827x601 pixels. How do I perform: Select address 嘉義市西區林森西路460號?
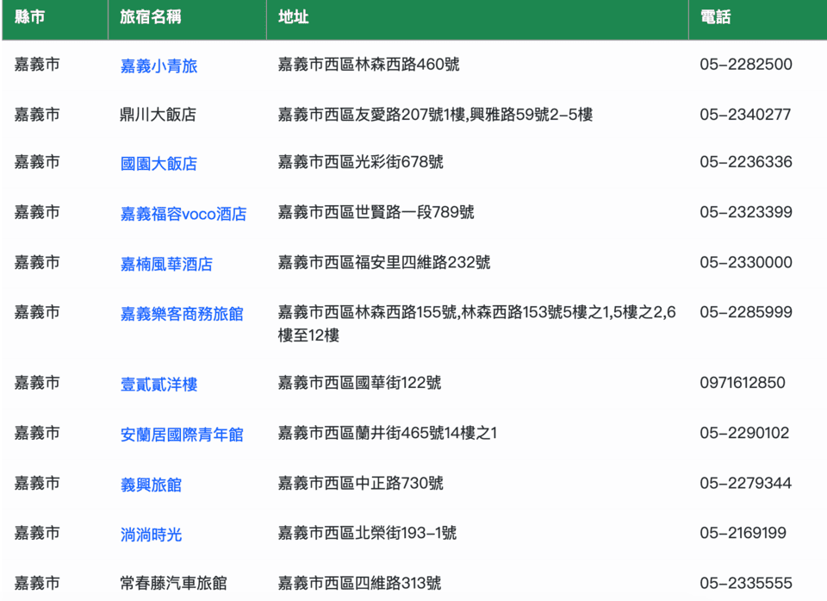pyautogui.click(x=369, y=65)
